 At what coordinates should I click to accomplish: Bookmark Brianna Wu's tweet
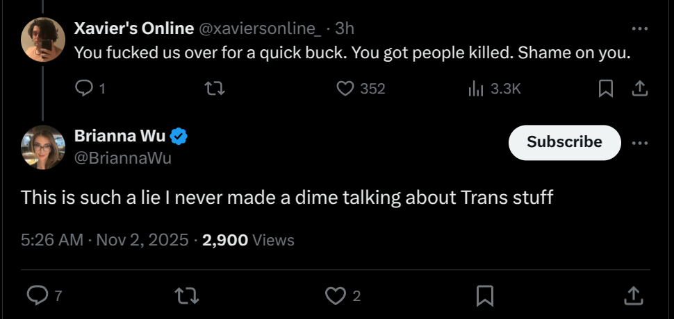point(484,296)
